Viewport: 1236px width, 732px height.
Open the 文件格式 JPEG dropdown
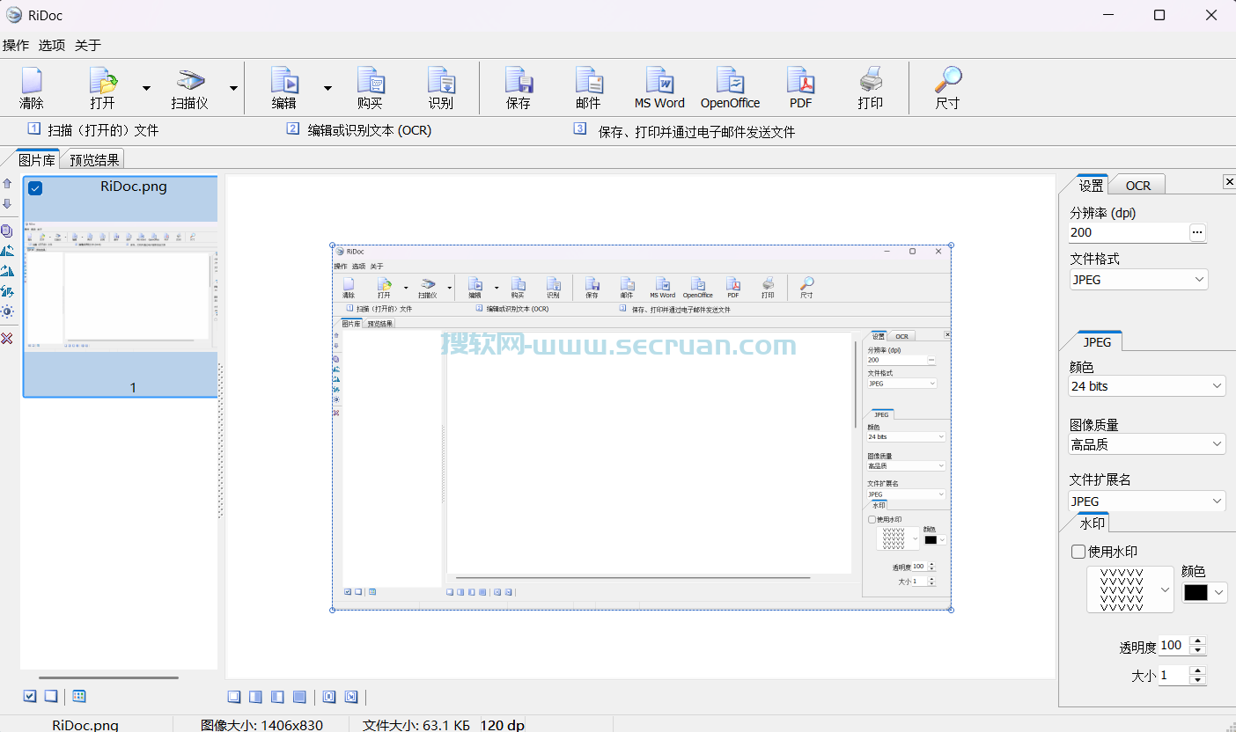[x=1139, y=280]
